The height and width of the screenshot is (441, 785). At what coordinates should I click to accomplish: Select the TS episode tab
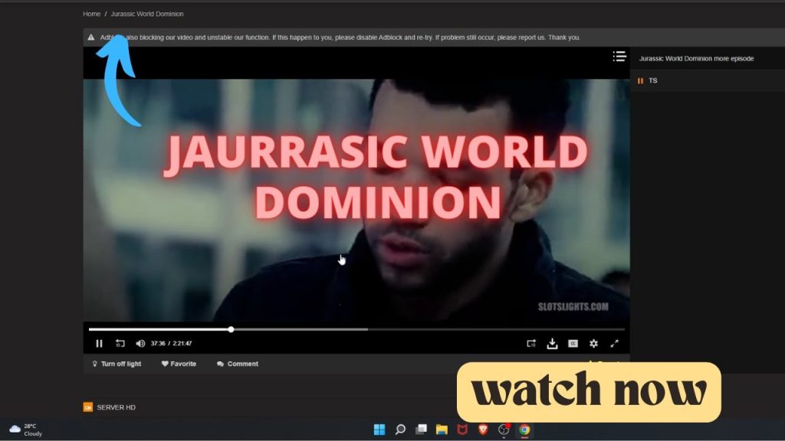[652, 80]
